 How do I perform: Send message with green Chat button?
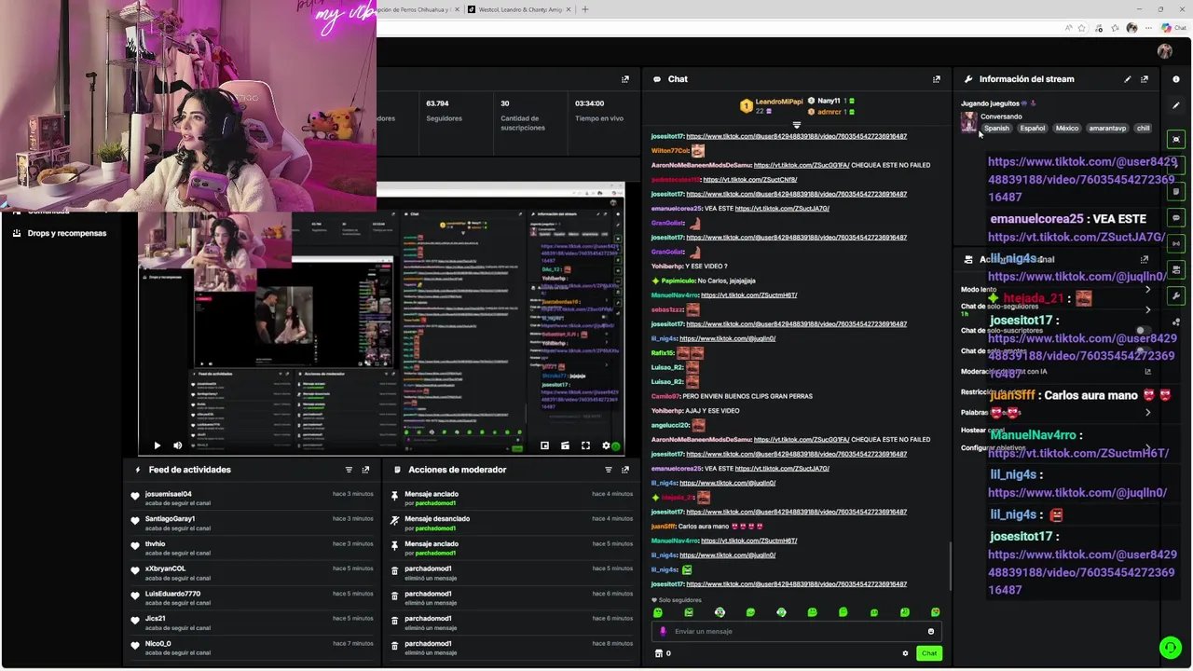[x=929, y=653]
